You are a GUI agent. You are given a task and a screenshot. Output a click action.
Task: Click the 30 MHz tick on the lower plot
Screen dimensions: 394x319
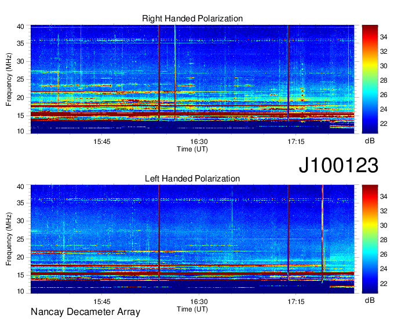point(20,221)
